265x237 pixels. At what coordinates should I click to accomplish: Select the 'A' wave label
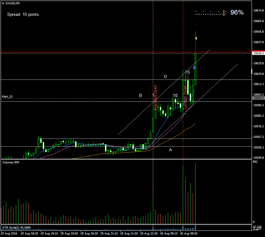170,150
